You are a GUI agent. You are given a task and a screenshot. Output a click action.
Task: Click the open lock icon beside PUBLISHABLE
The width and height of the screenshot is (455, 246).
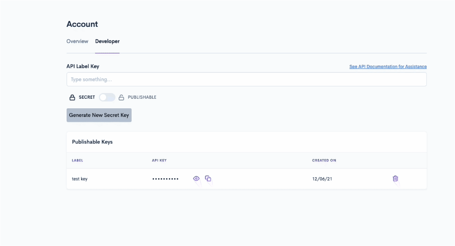(121, 97)
